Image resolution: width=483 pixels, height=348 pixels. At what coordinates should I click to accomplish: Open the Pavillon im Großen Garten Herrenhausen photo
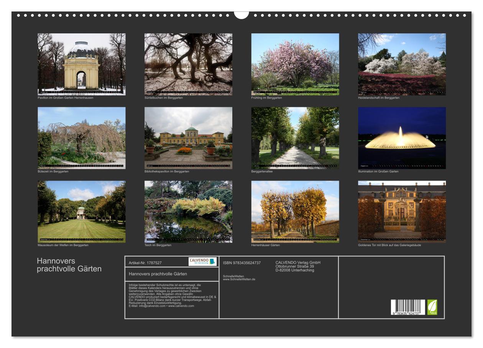click(x=82, y=64)
